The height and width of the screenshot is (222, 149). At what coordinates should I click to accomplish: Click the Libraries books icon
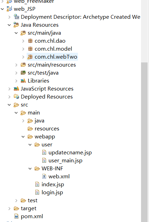pos(23,81)
